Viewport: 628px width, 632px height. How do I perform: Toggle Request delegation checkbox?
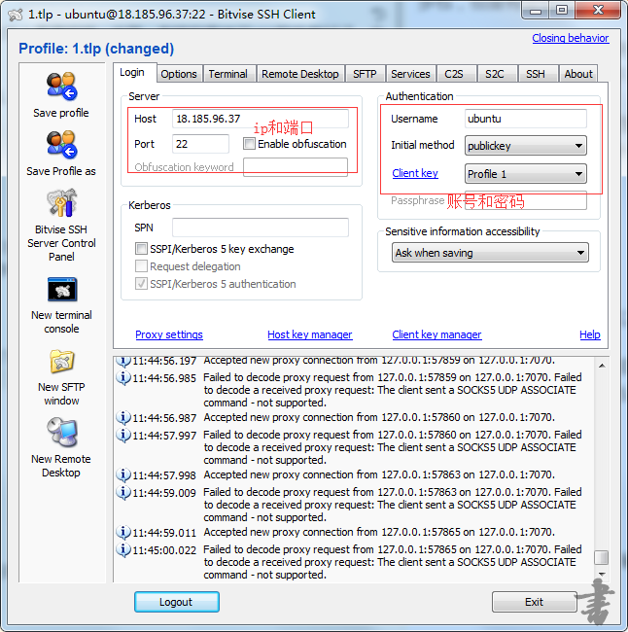tap(141, 266)
